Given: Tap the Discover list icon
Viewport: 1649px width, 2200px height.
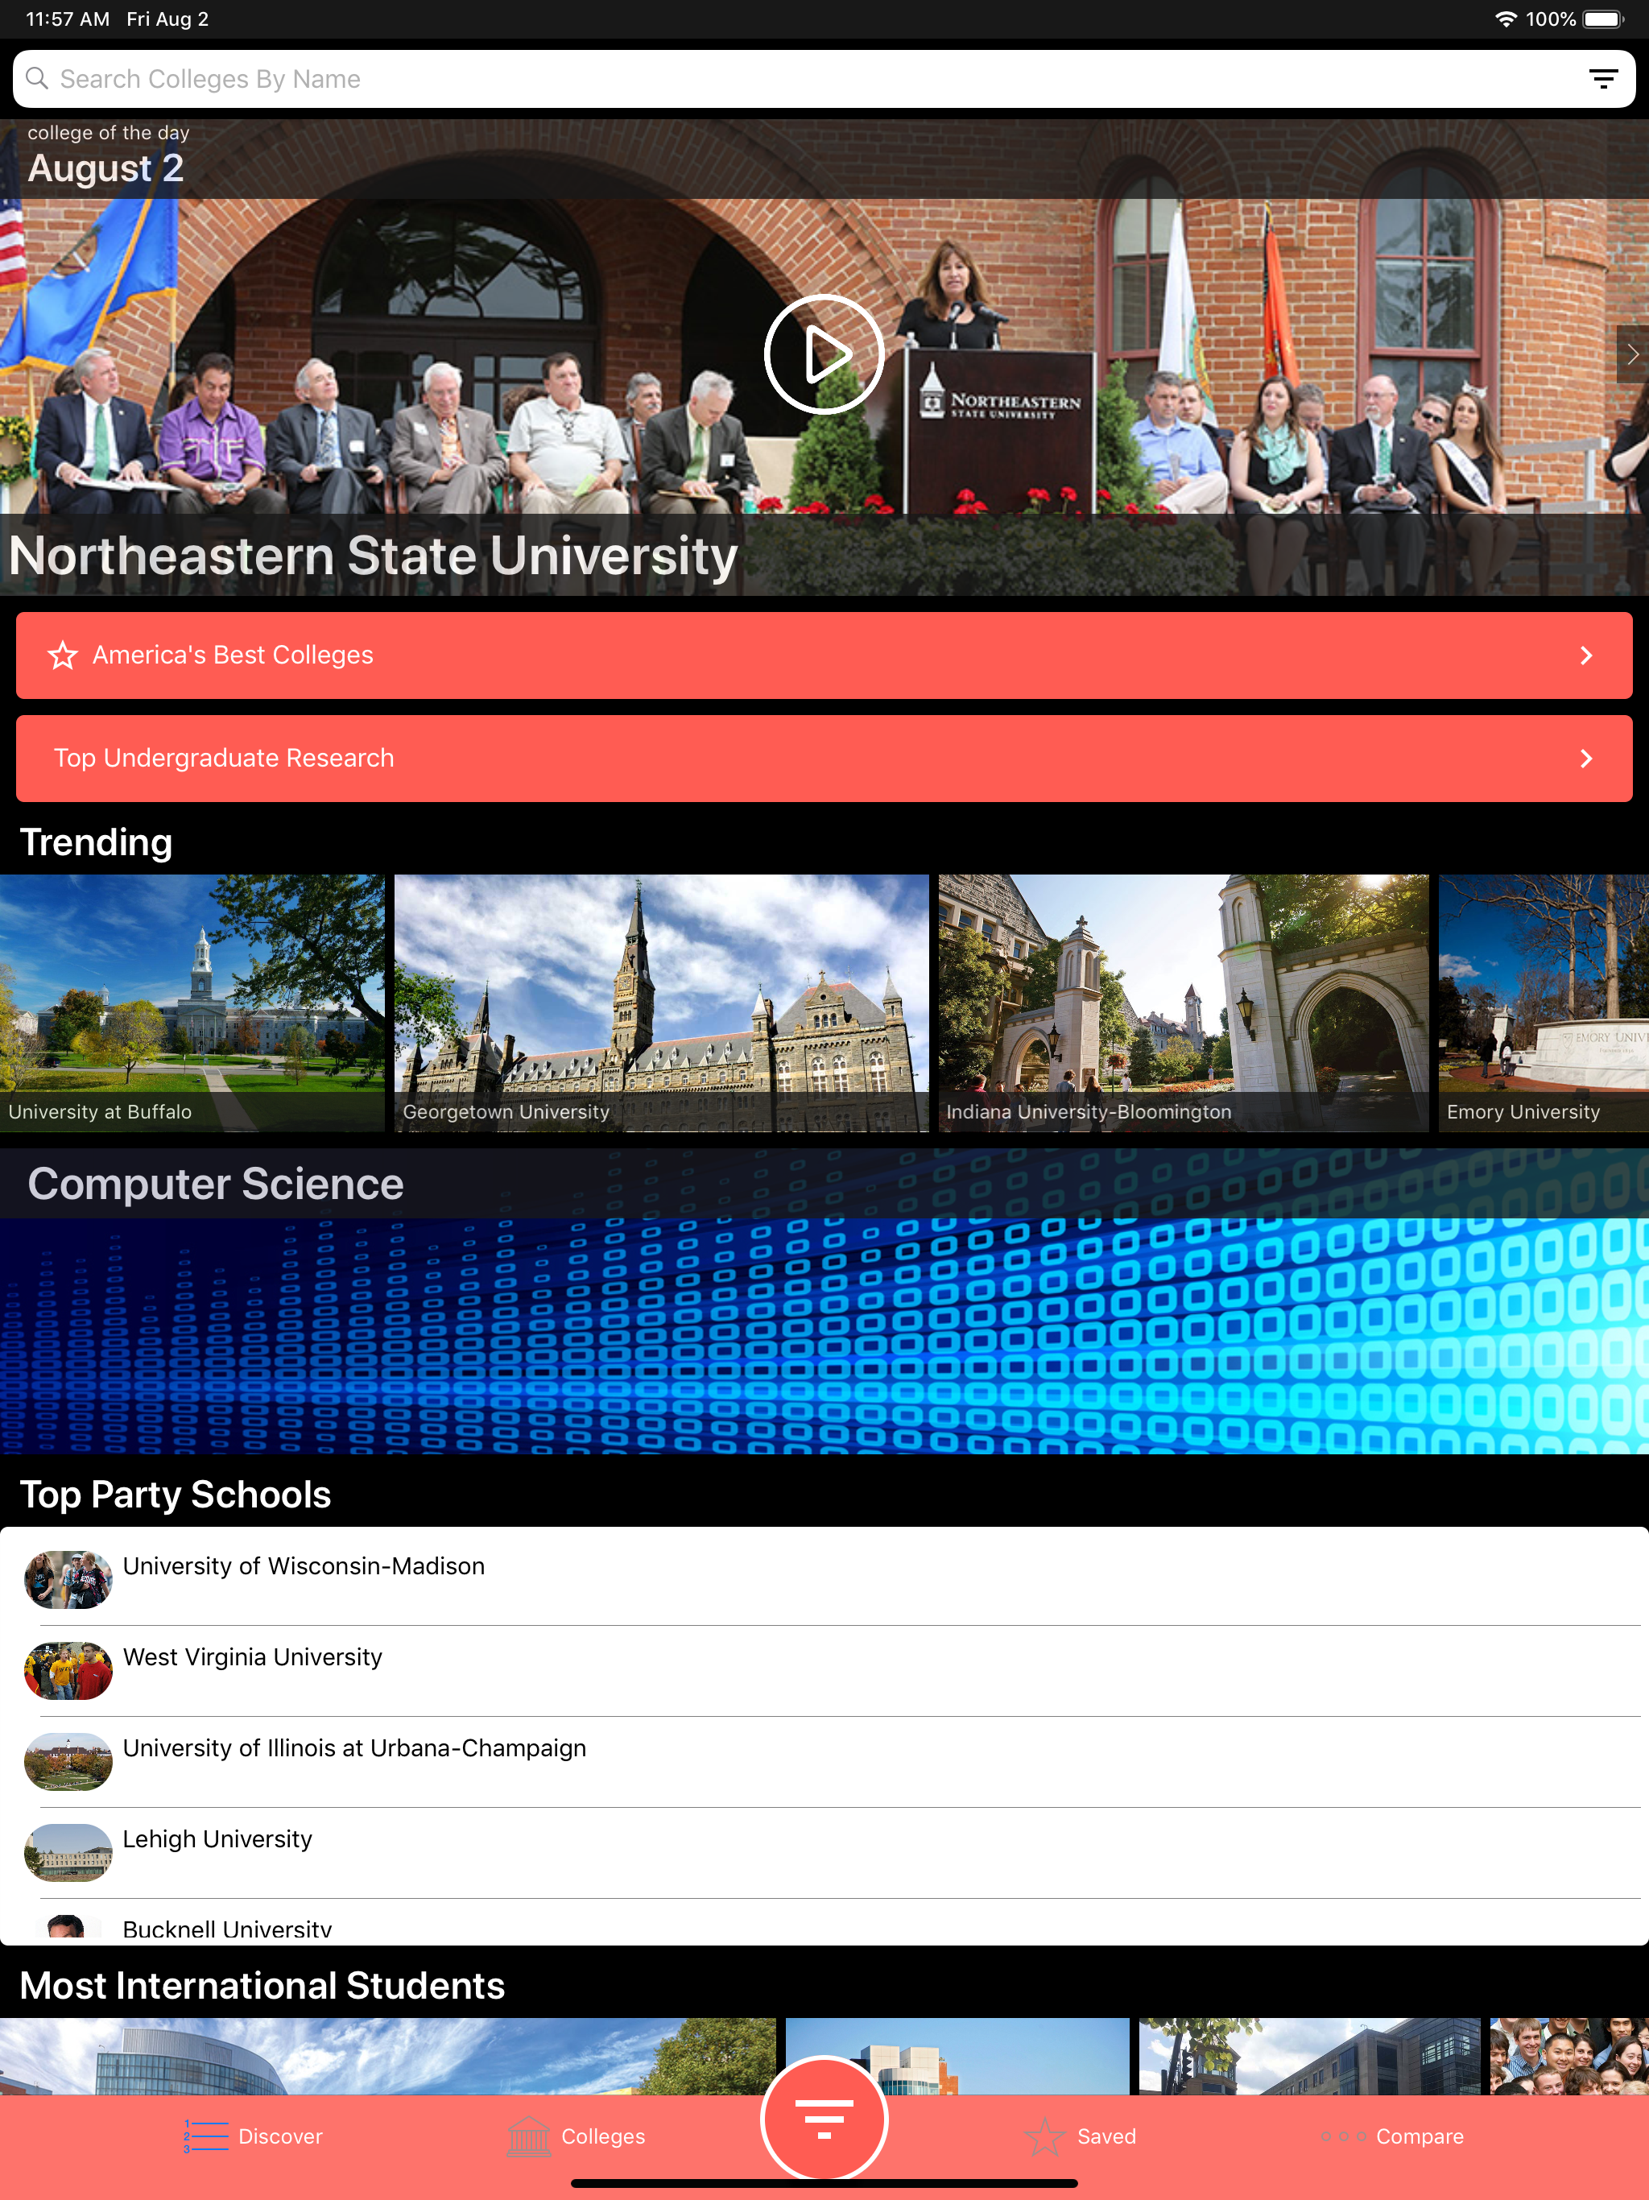Looking at the screenshot, I should pos(206,2136).
